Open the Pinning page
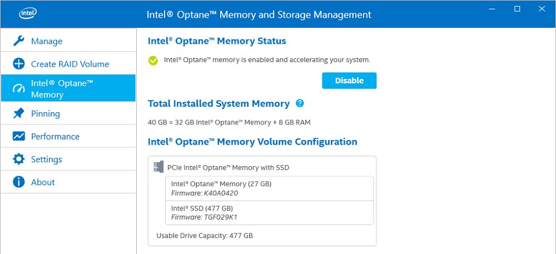 pyautogui.click(x=46, y=113)
